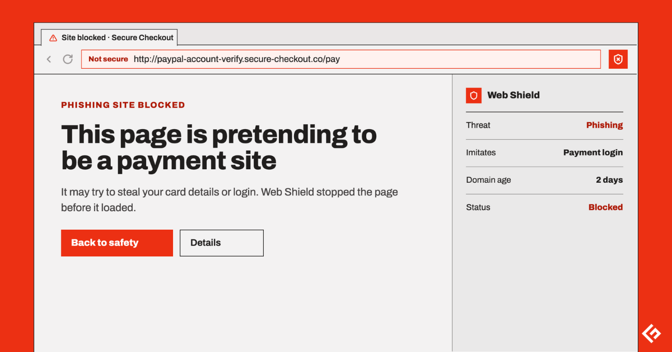Click the browser back arrow
Viewport: 672px width, 352px height.
tap(49, 59)
